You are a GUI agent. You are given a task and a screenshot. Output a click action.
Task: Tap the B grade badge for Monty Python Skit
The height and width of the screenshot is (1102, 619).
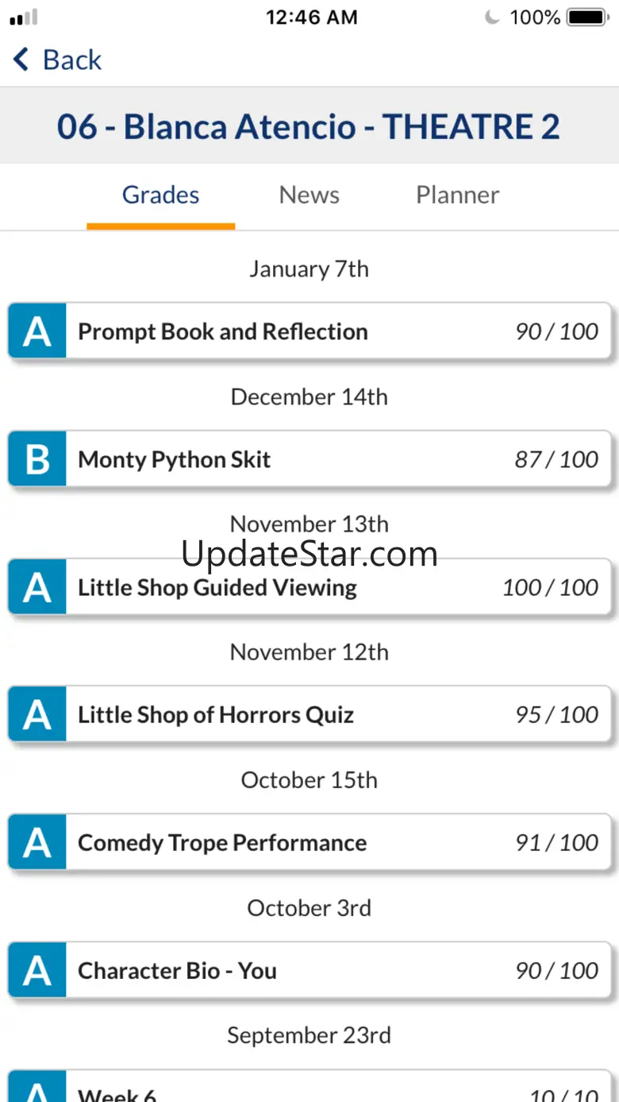37,459
